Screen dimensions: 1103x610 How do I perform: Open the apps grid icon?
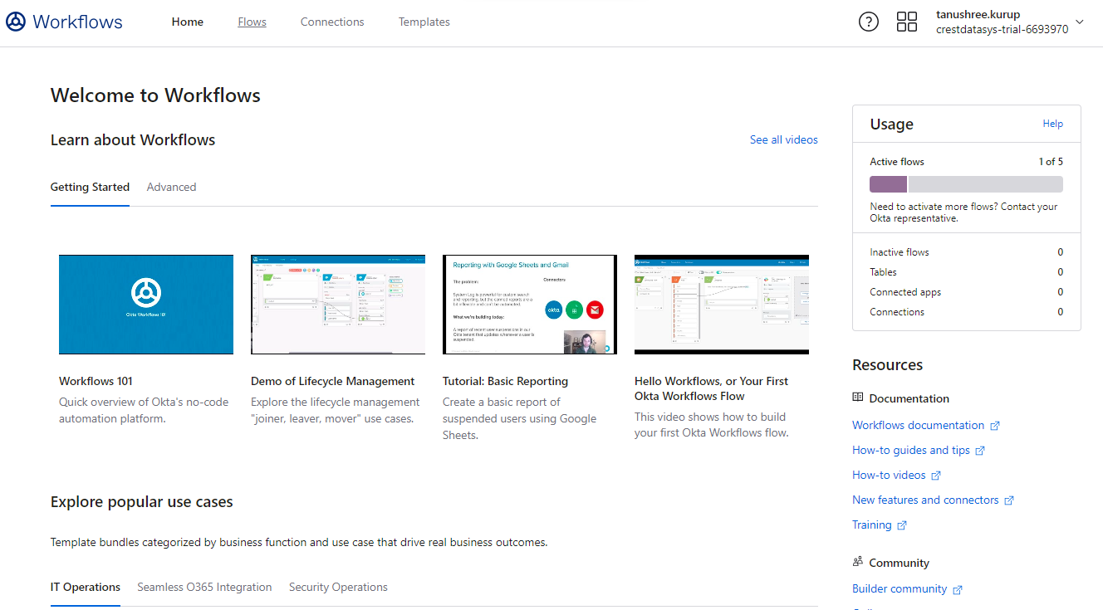(x=907, y=22)
